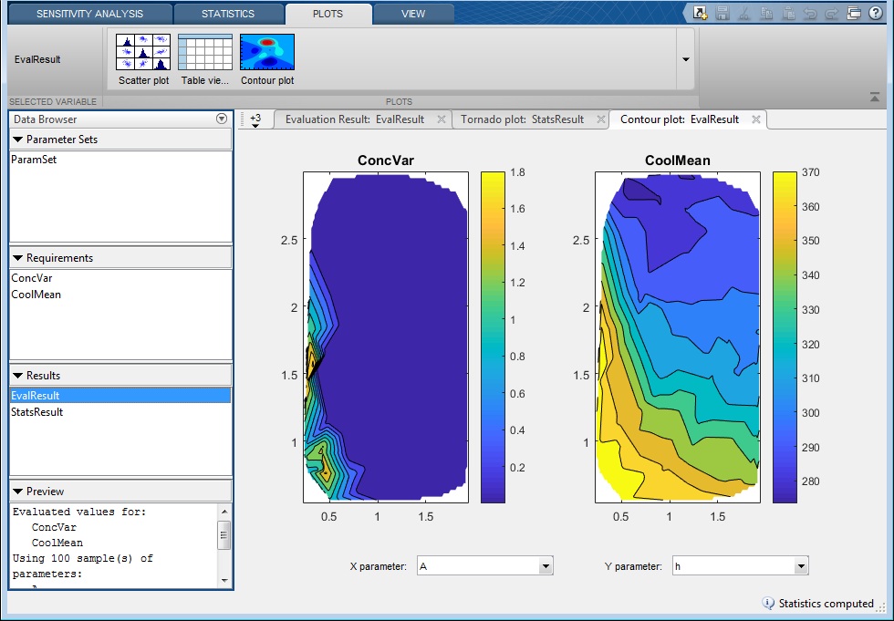This screenshot has width=894, height=621.
Task: Click the Undo arrow icon
Action: (810, 14)
